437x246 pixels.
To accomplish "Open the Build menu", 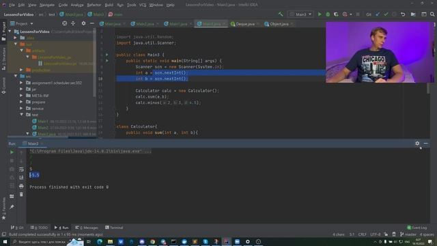I will pyautogui.click(x=109, y=5).
